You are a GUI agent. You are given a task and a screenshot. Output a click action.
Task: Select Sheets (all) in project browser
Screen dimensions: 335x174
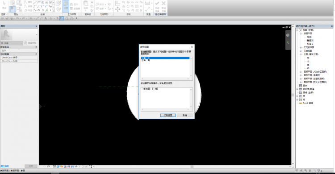point(309,92)
